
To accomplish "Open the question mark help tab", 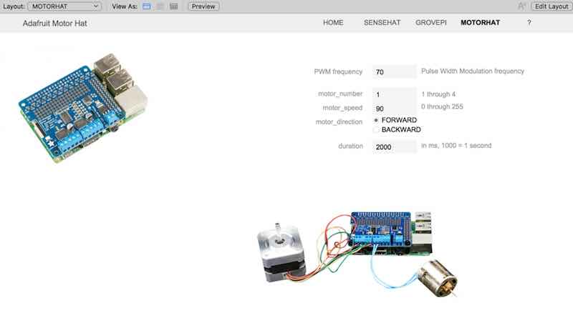I will 529,23.
